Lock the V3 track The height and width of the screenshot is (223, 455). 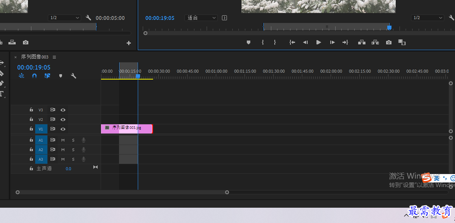[31, 110]
